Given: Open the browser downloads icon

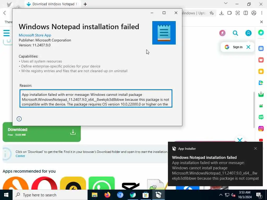Looking at the screenshot, I should click(221, 13).
